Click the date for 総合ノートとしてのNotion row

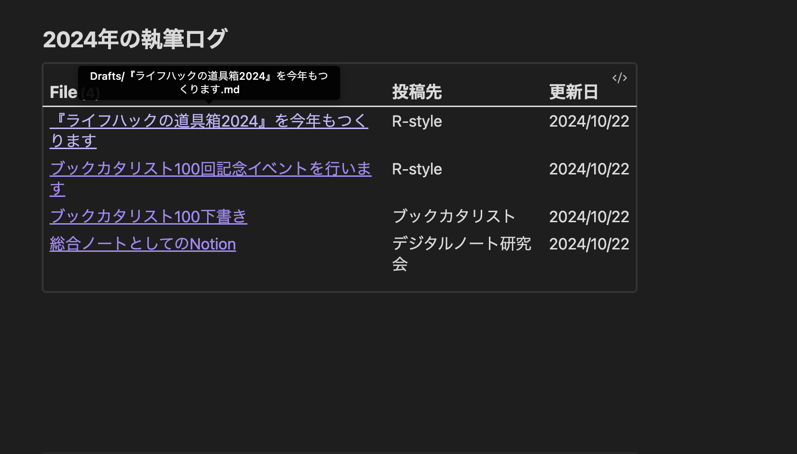[x=589, y=244]
